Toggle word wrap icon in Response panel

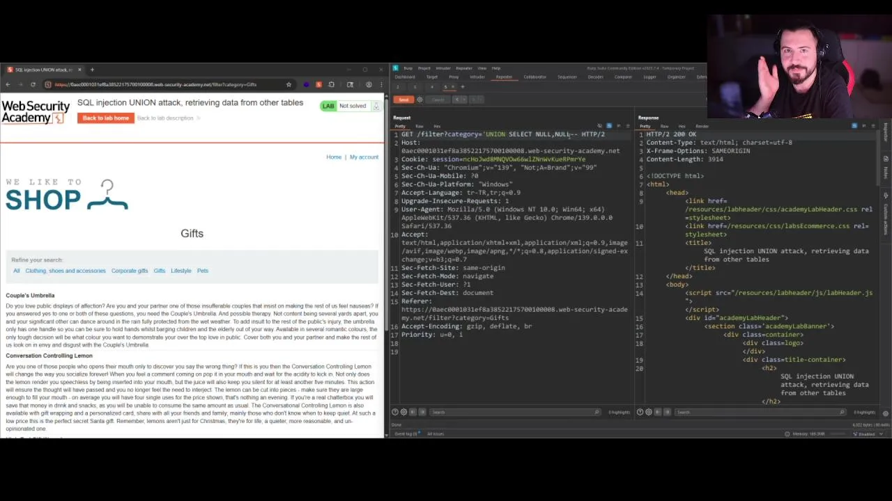[x=854, y=126]
